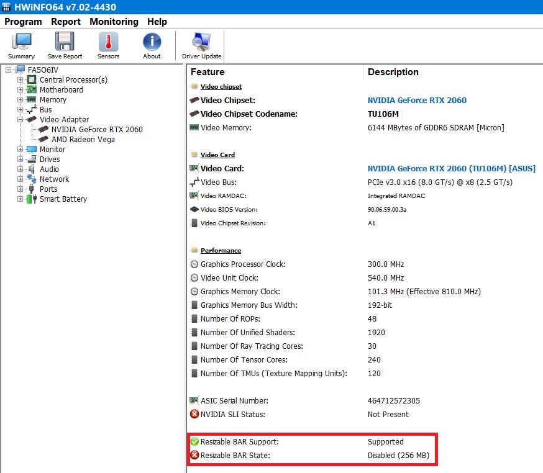Click the Central Processor(s) chip icon
The image size is (543, 473).
(x=32, y=79)
